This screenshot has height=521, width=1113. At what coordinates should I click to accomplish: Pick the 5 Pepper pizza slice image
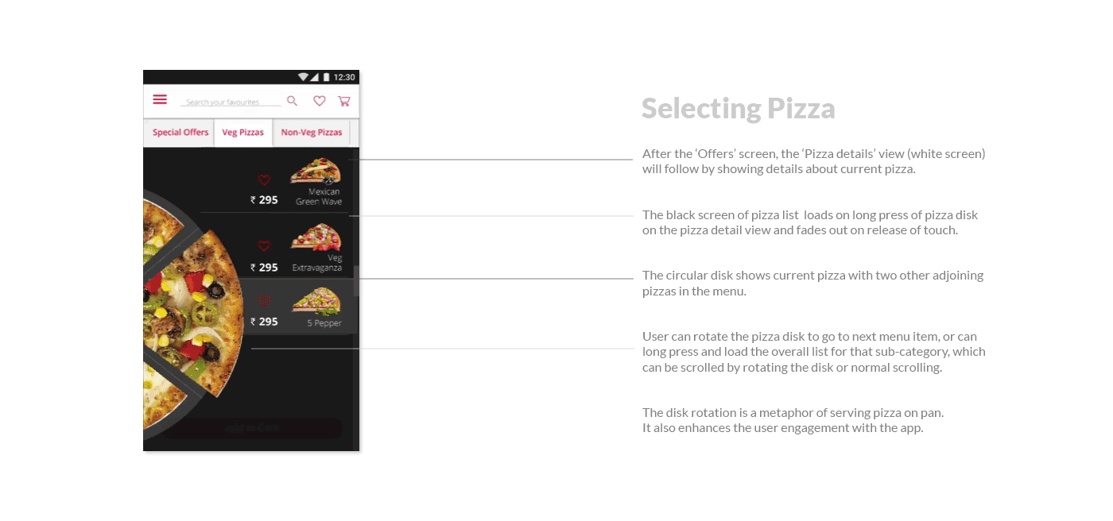[316, 301]
